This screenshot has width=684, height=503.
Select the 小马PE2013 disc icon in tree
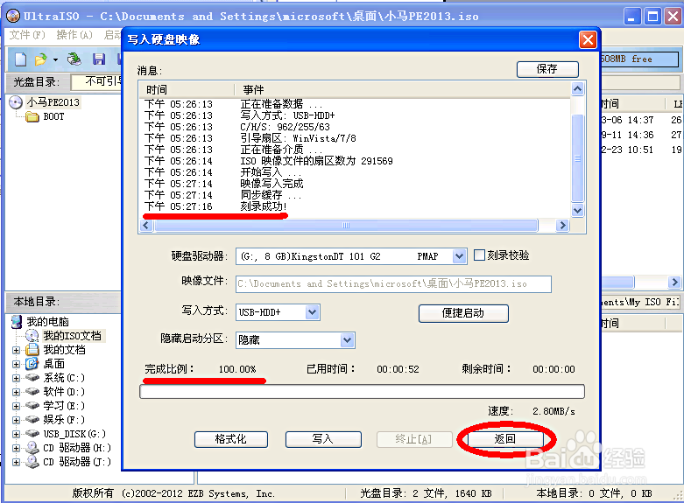pyautogui.click(x=16, y=102)
